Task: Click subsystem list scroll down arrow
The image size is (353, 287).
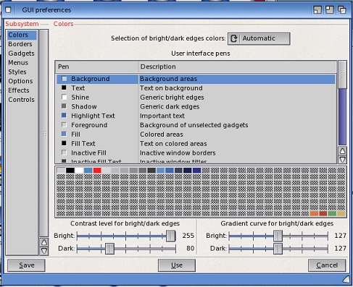Action: (44, 251)
